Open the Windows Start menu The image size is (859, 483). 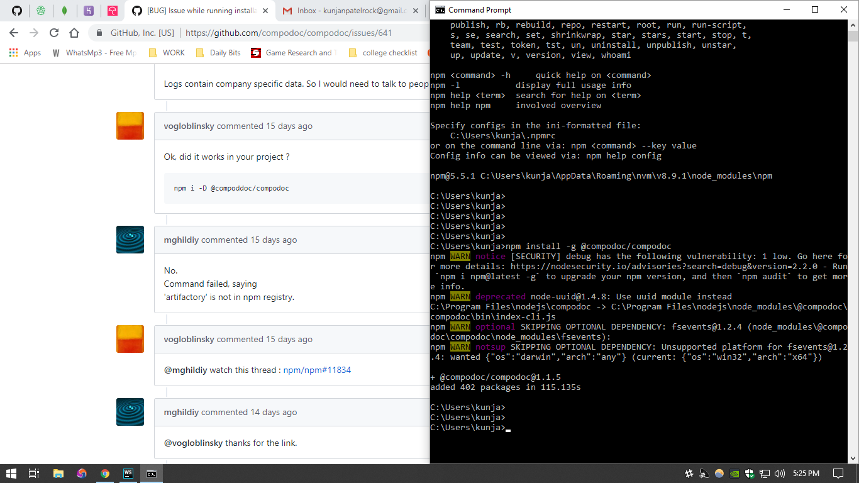[x=9, y=474]
